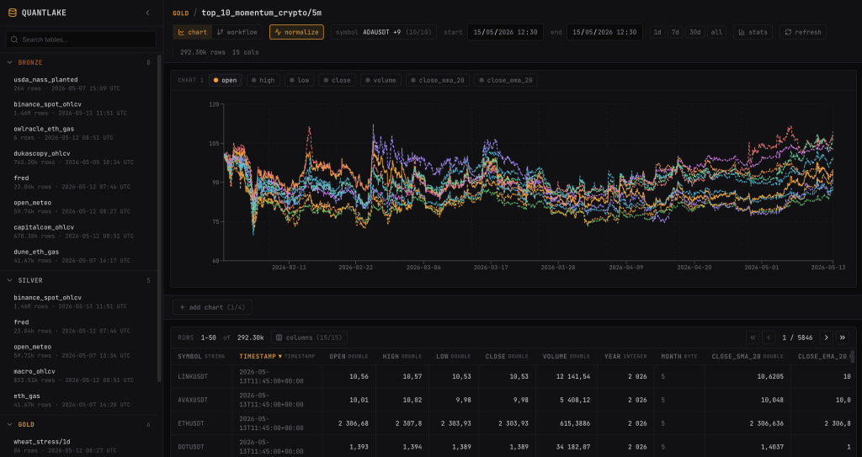Go to the next page of rows

tap(827, 337)
